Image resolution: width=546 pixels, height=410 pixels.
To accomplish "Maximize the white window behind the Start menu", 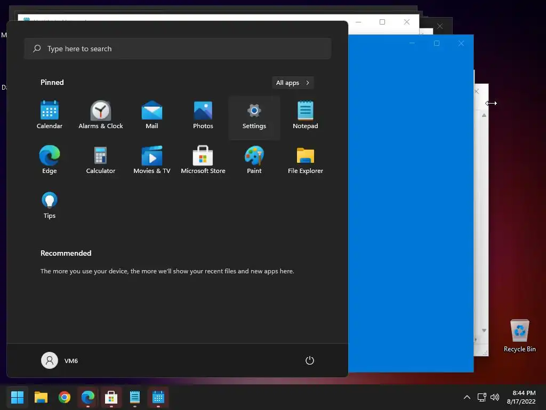I will (382, 22).
